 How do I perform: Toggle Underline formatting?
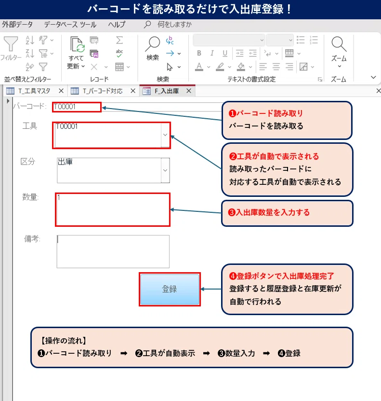click(x=225, y=53)
